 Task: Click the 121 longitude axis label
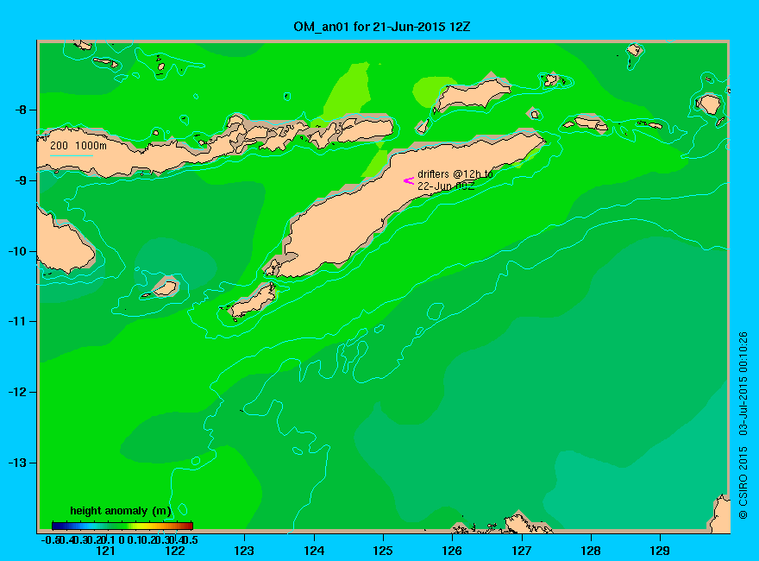click(105, 551)
